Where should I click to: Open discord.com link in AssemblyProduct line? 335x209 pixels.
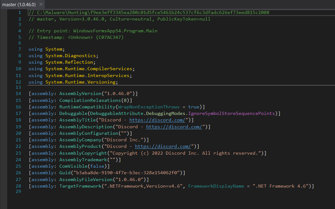coord(163,147)
